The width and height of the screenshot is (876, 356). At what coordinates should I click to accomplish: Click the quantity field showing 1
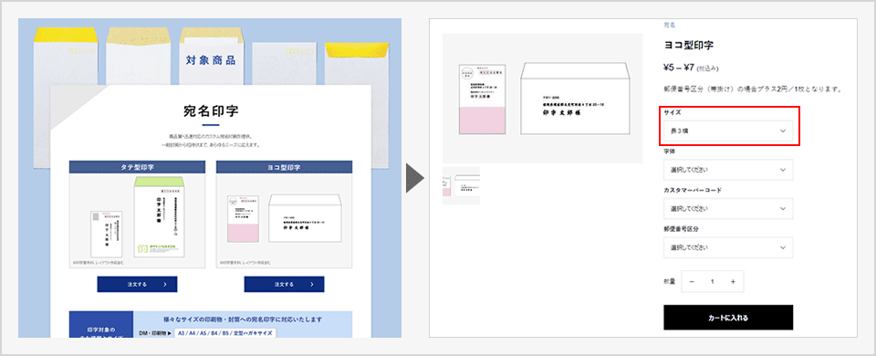click(713, 282)
